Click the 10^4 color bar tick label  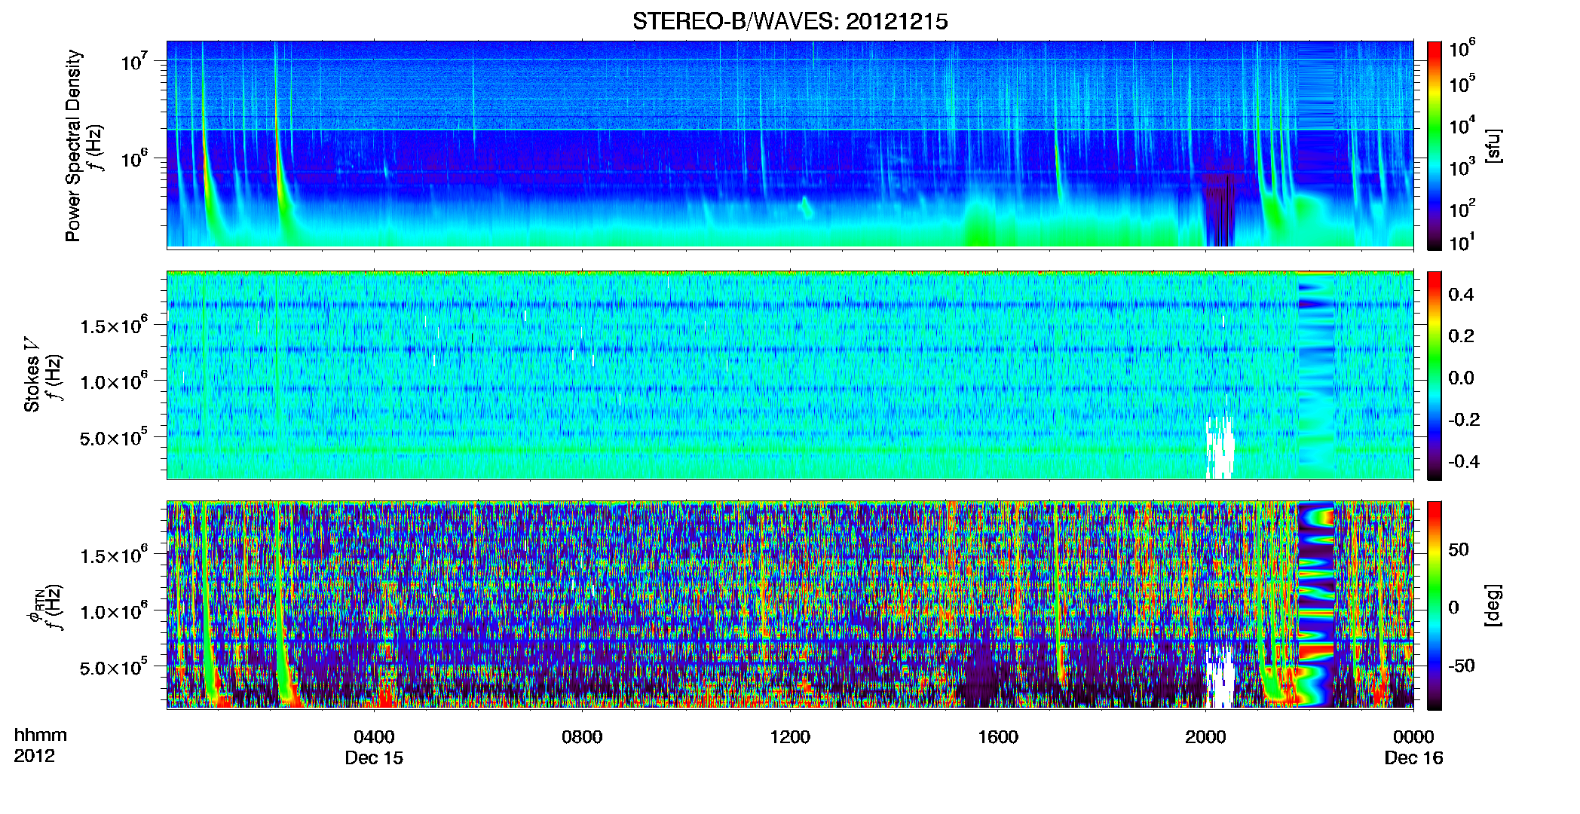click(1462, 125)
